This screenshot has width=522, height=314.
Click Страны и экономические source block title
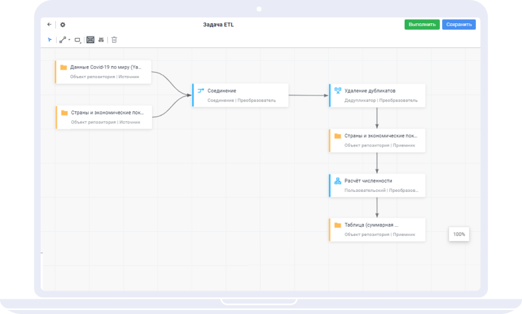(x=107, y=113)
